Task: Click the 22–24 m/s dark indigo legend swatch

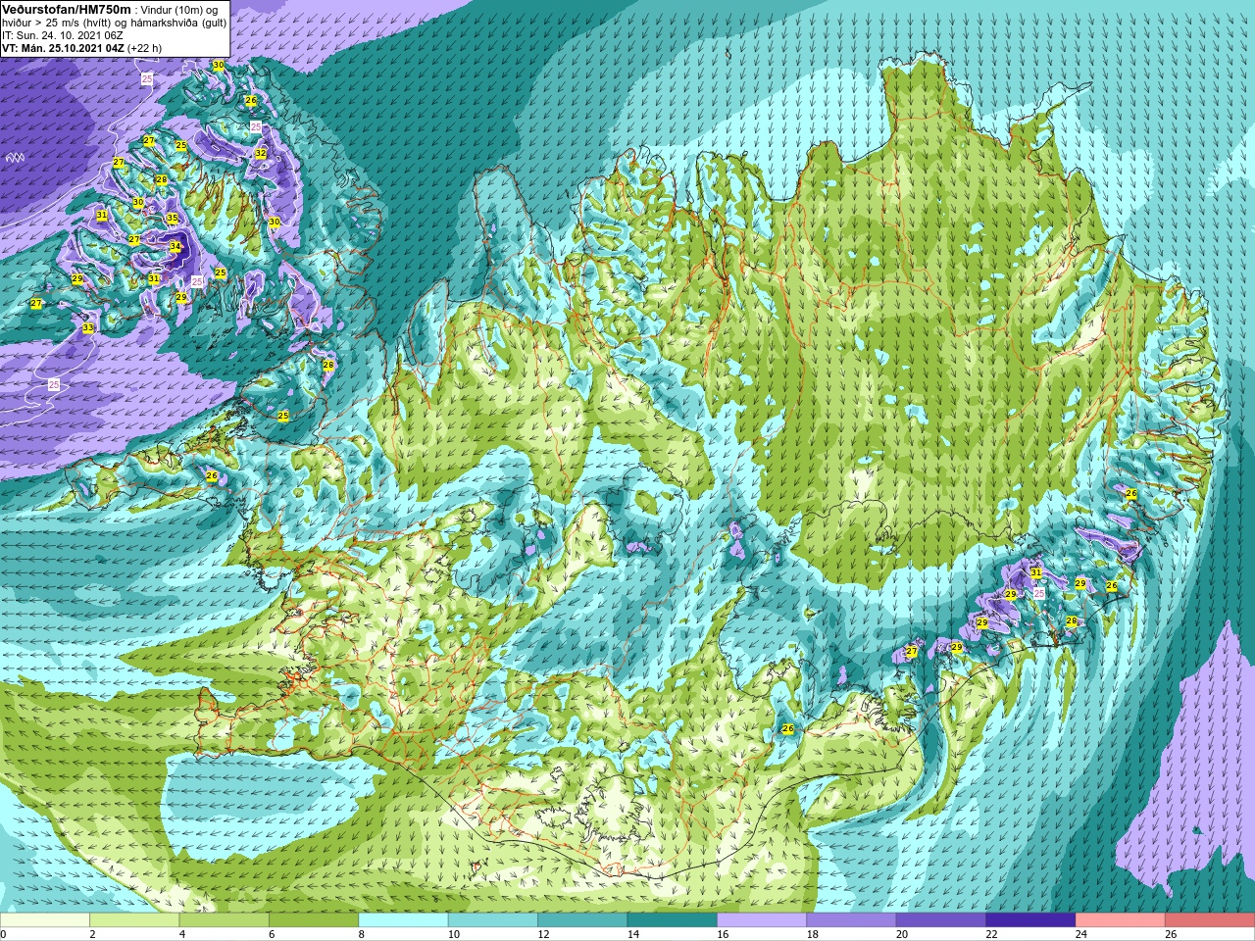Action: (x=1030, y=920)
